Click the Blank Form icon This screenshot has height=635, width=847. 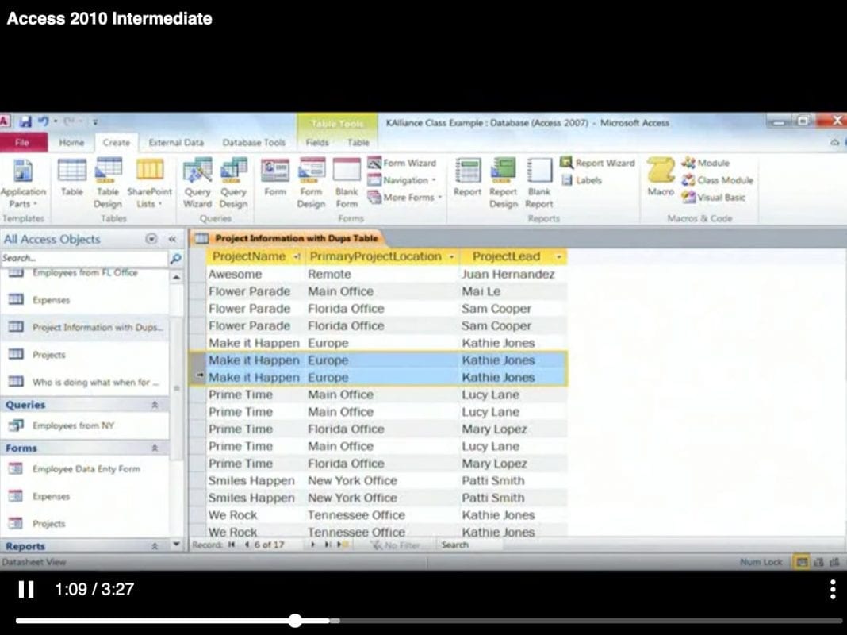347,184
